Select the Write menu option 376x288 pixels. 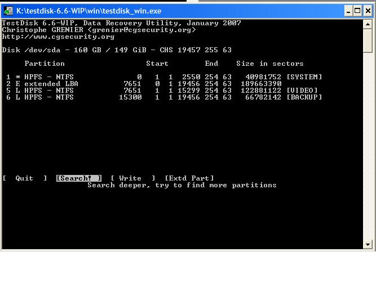point(133,178)
